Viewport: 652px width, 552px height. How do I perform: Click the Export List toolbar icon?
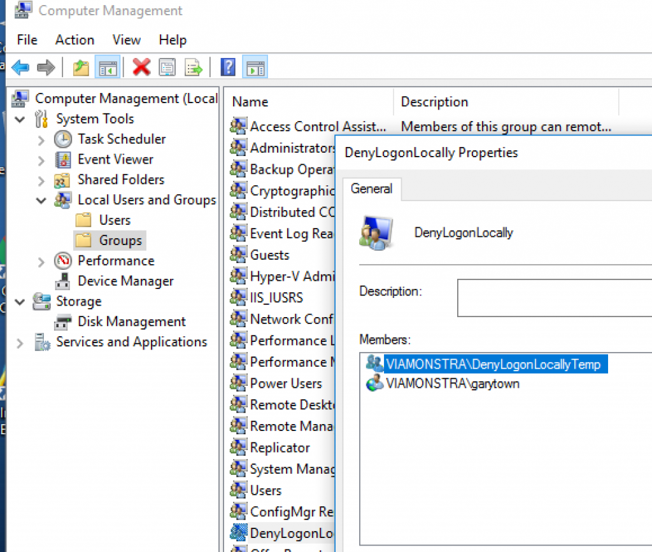pos(193,67)
